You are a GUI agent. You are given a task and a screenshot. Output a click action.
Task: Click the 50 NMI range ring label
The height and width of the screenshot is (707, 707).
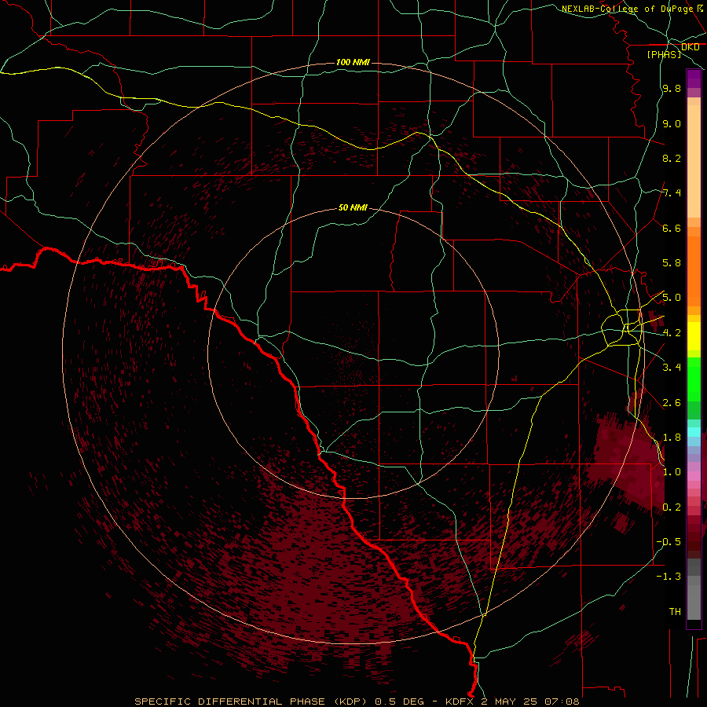tap(353, 208)
